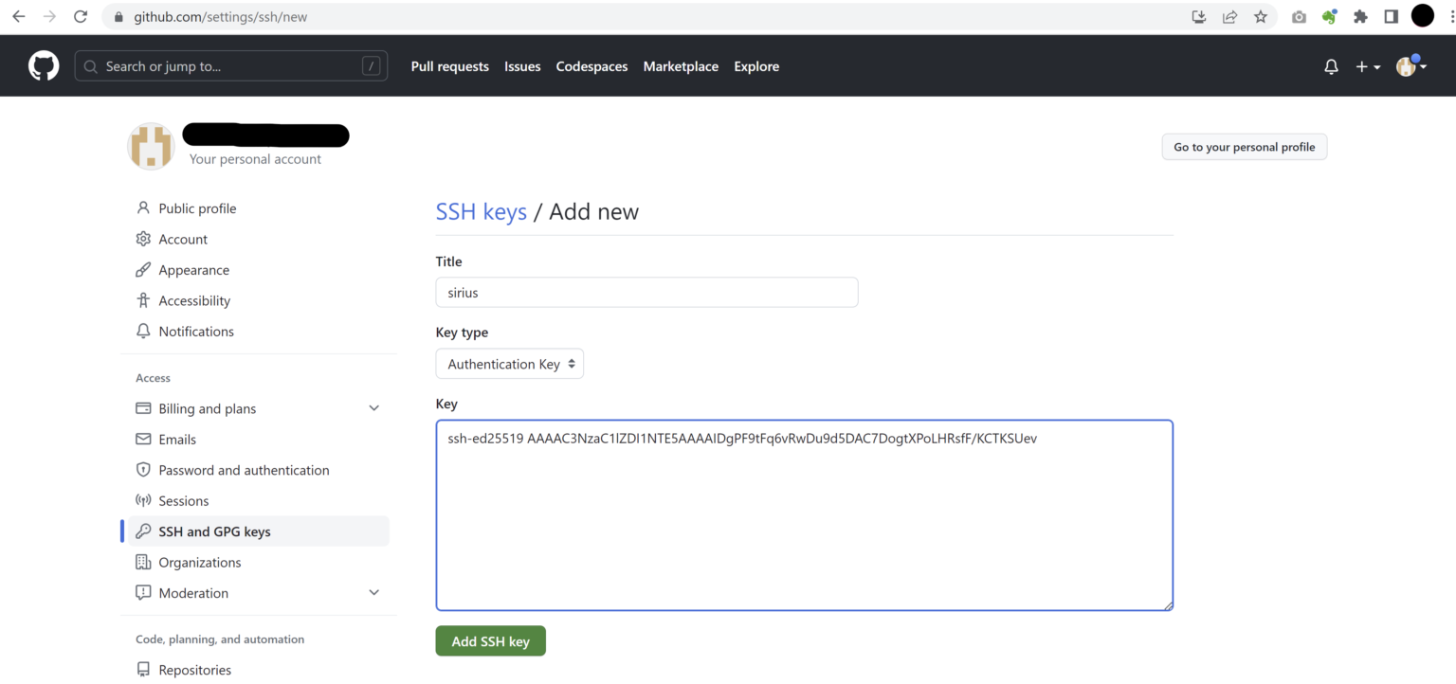Focus the Title input containing sirius

[x=646, y=292]
